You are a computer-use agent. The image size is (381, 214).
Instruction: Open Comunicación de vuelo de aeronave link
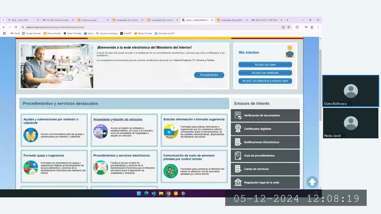[189, 157]
